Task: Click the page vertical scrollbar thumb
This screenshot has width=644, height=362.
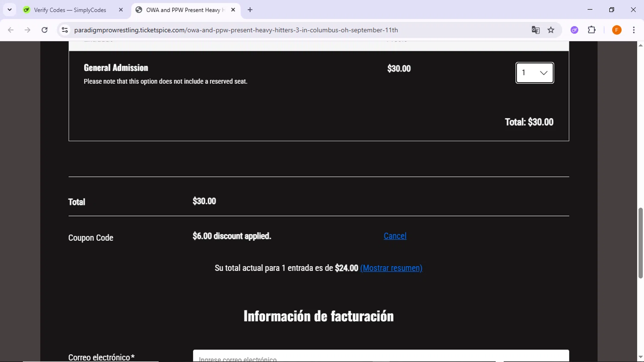Action: pyautogui.click(x=641, y=243)
